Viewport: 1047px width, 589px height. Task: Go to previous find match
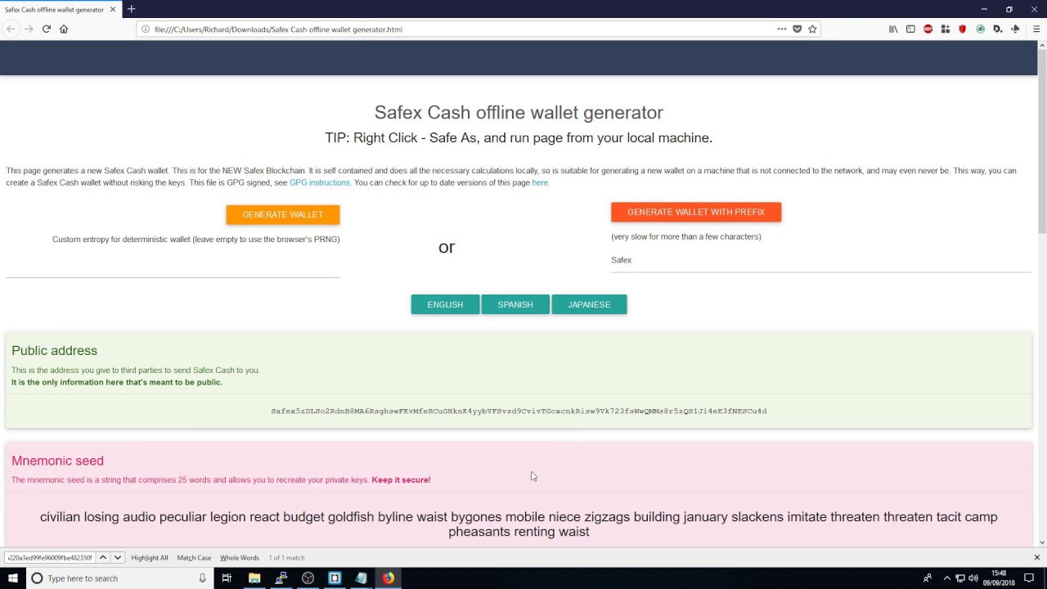pyautogui.click(x=102, y=557)
